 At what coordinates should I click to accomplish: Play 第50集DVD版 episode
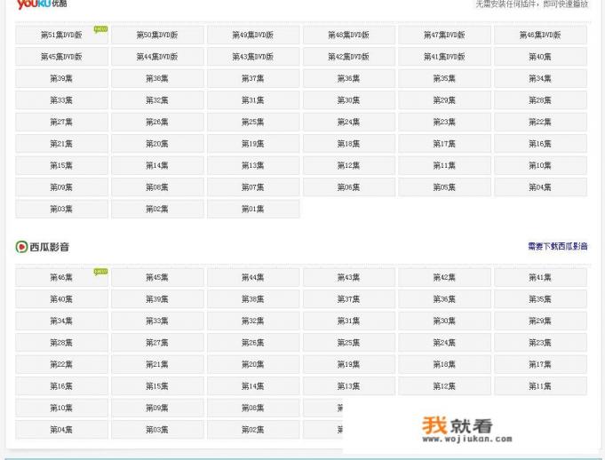[x=157, y=36]
